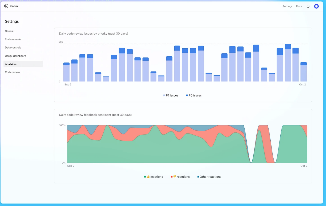Click the Codex logo icon
This screenshot has width=326, height=206.
point(6,6)
